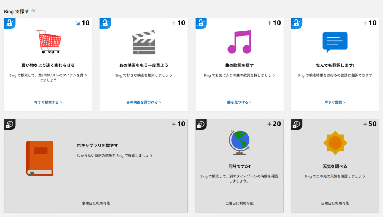Click the "Bing で探す" section heading

tap(16, 12)
